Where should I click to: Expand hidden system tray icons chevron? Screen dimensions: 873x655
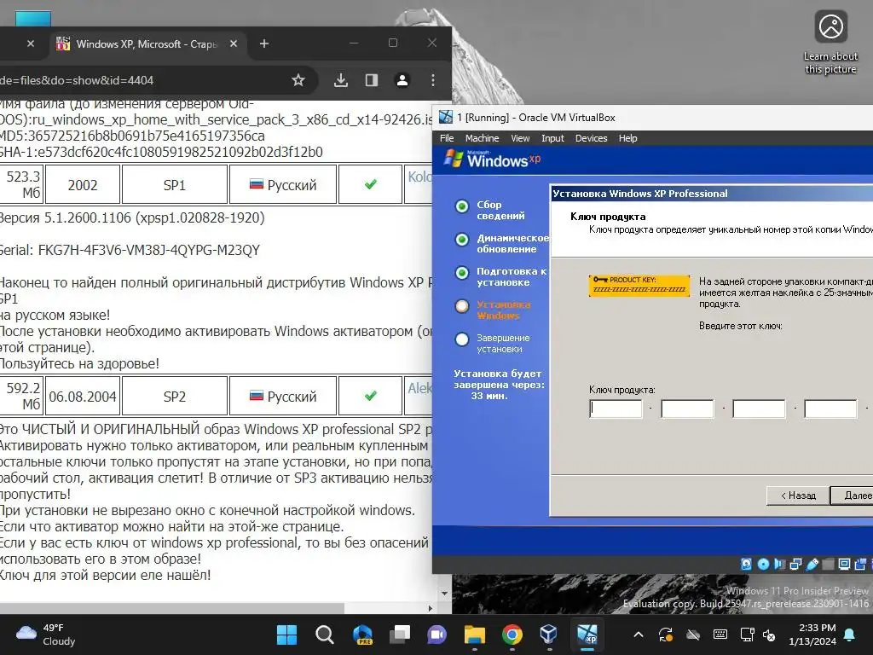point(639,635)
